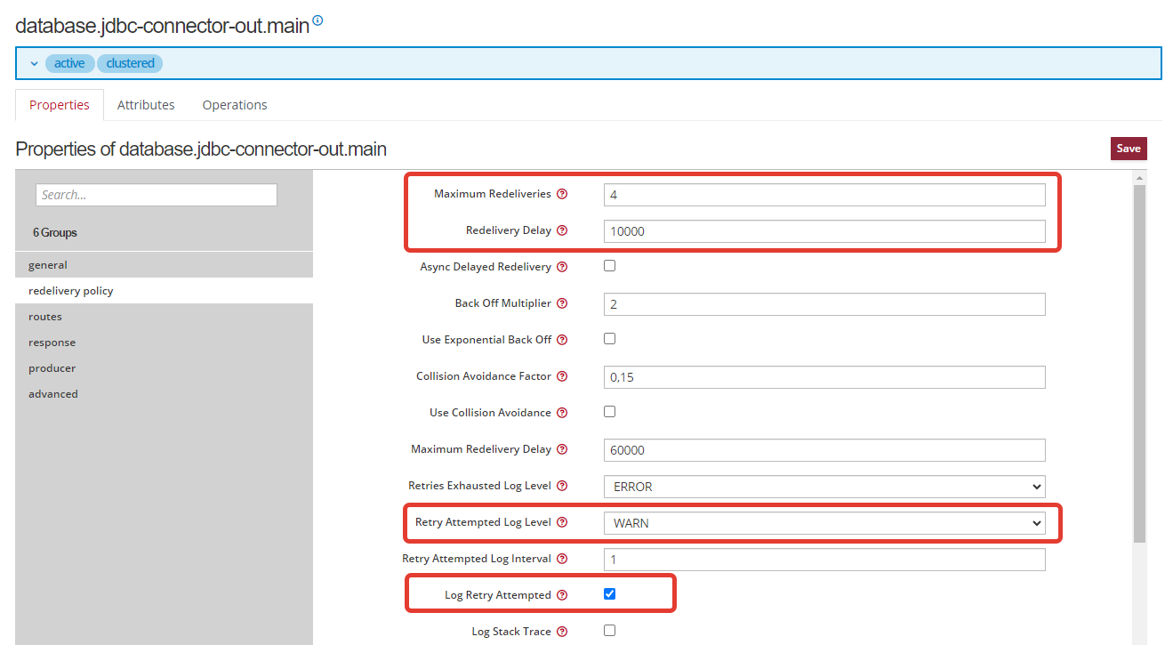The image size is (1165, 645).
Task: Click the vertical scrollbar of properties panel
Action: (1139, 356)
